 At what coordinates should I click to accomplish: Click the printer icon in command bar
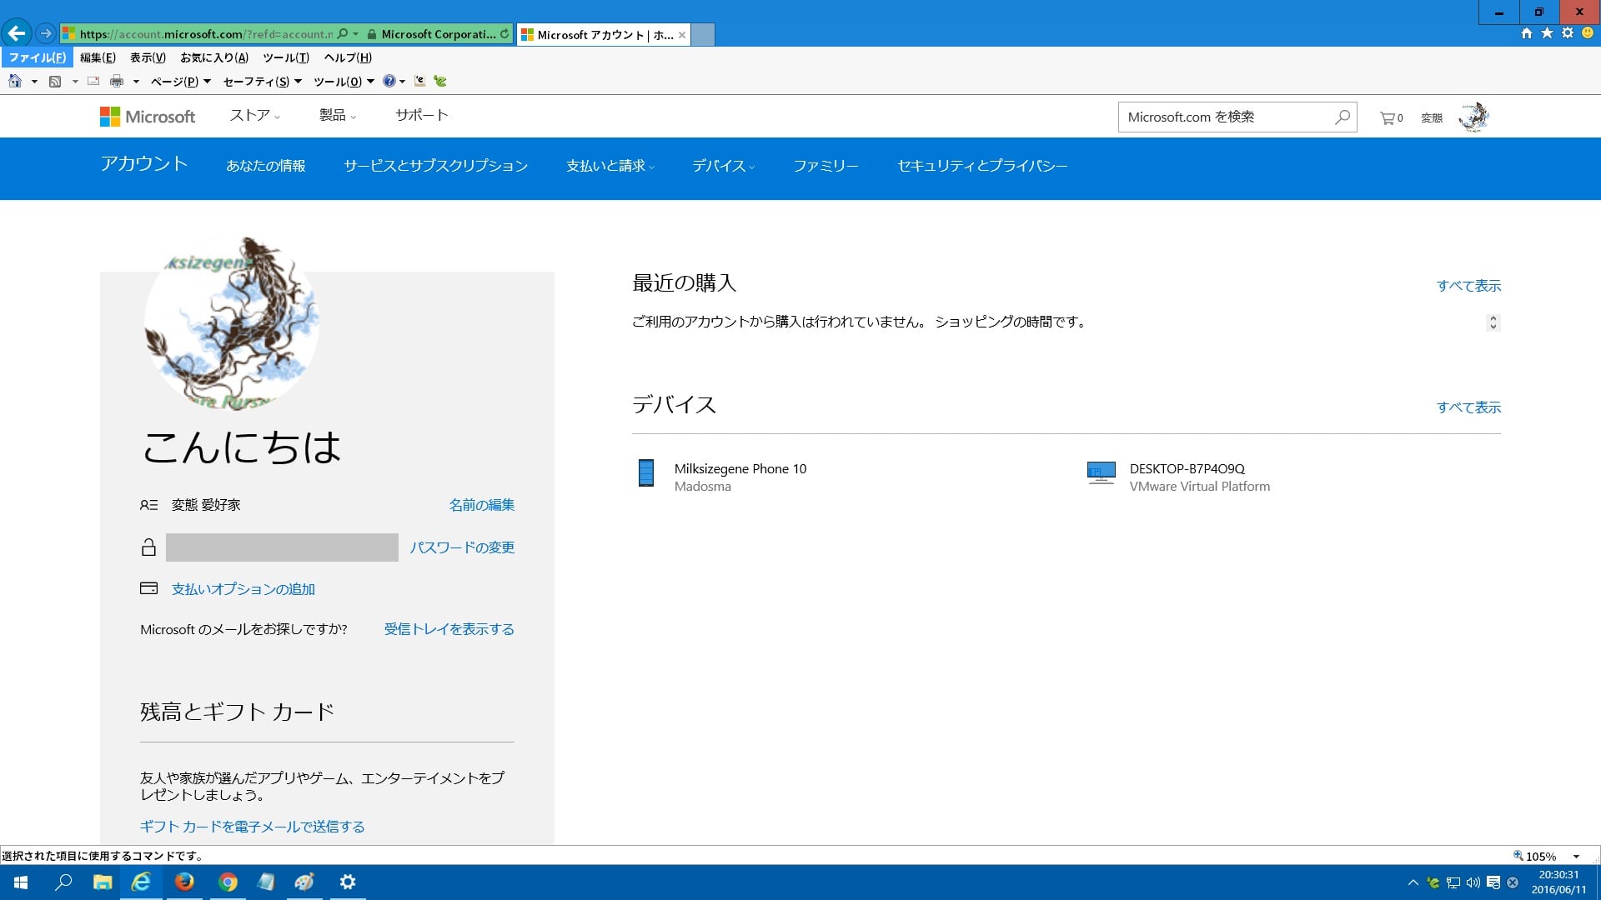click(117, 81)
